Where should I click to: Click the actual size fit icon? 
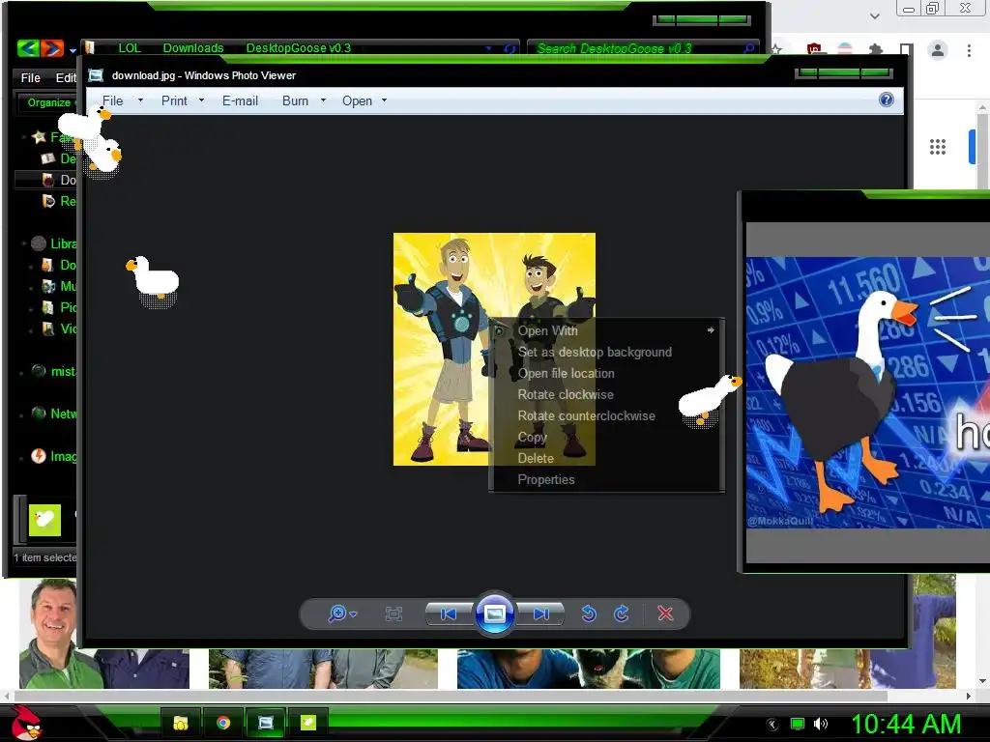tap(393, 614)
